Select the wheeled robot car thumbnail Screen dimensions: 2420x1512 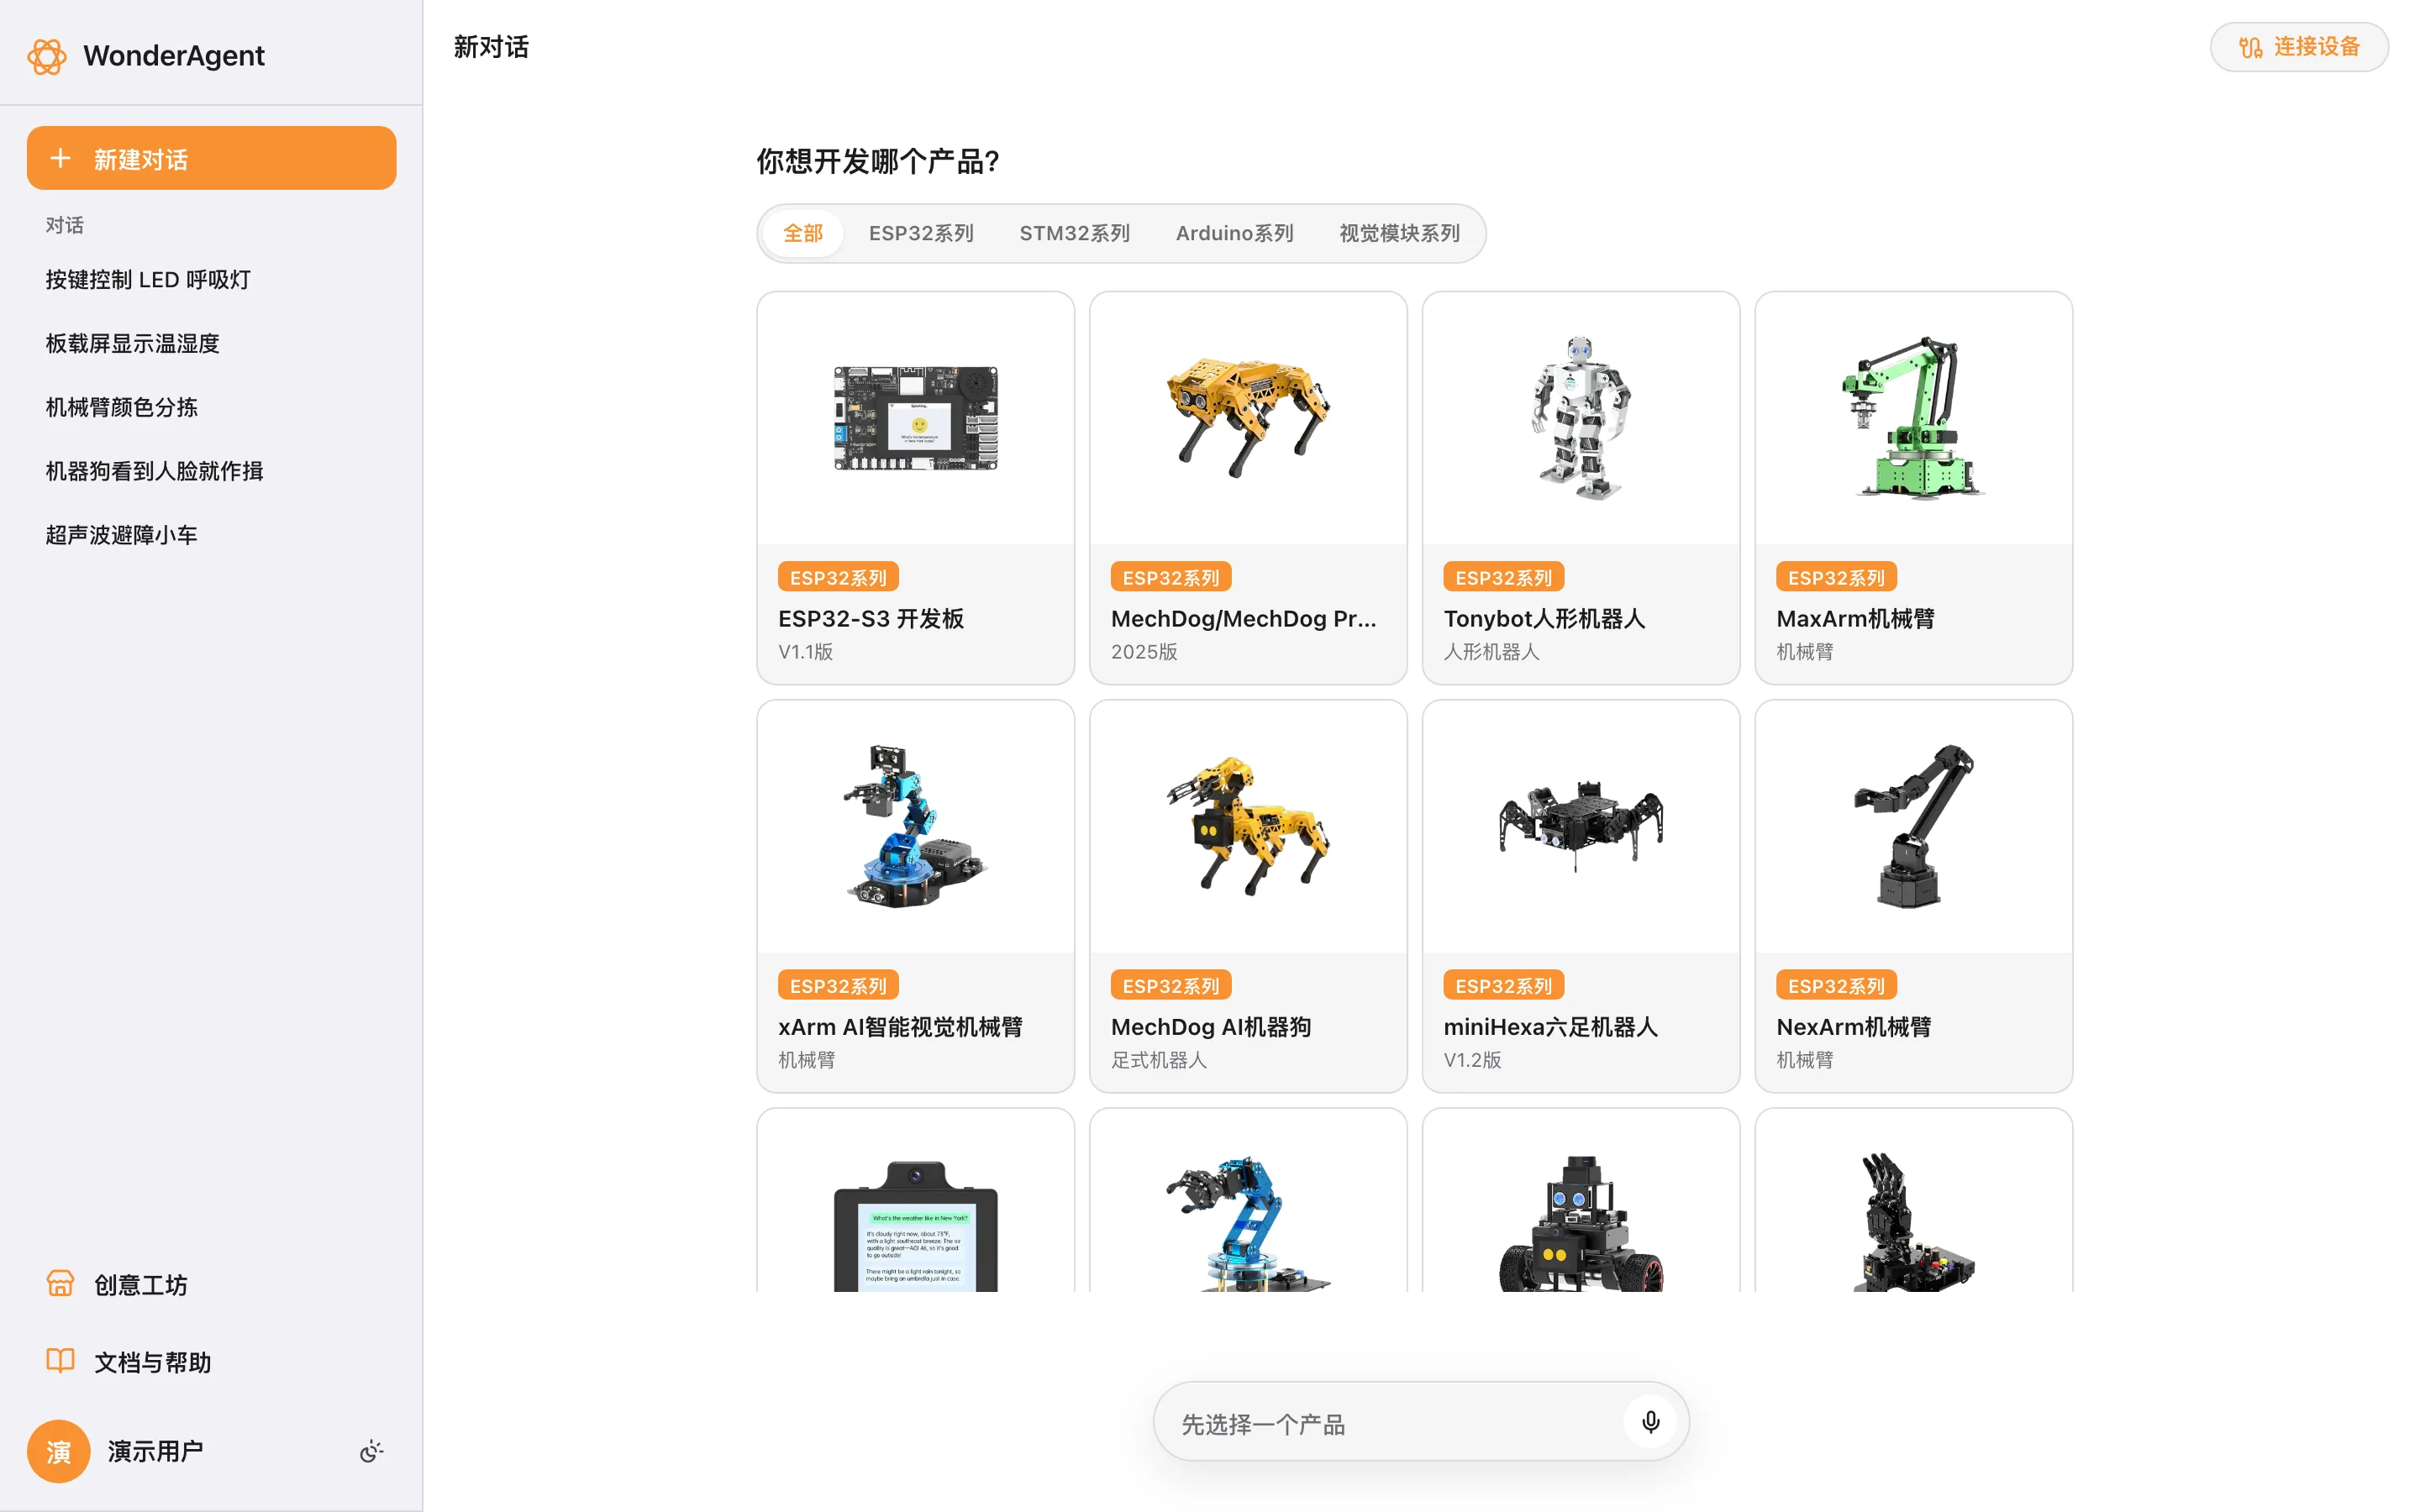1580,1222
